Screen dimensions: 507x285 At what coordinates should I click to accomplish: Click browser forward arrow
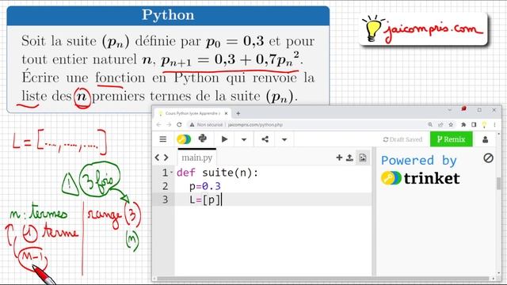tap(169, 124)
